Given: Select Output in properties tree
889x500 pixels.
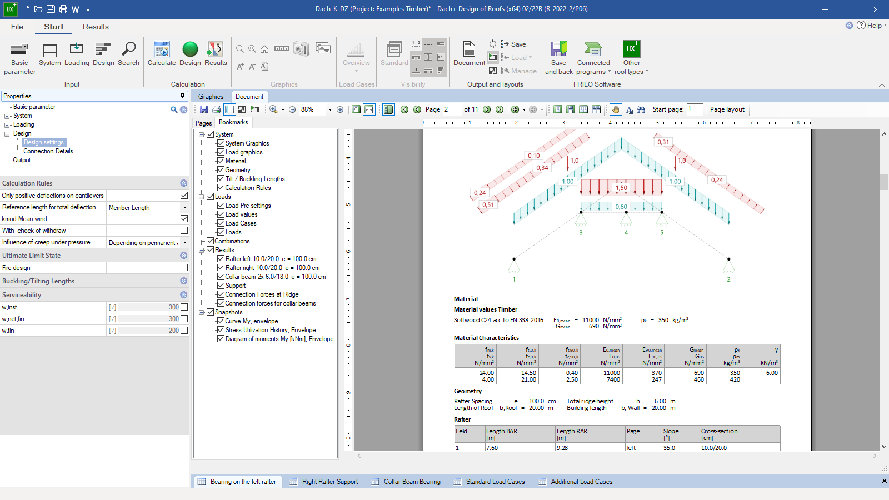Looking at the screenshot, I should coord(22,160).
